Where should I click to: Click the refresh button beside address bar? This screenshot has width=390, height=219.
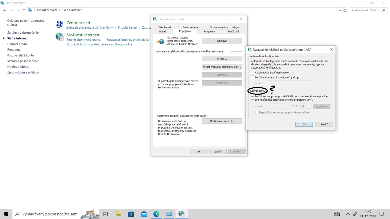[x=345, y=10]
